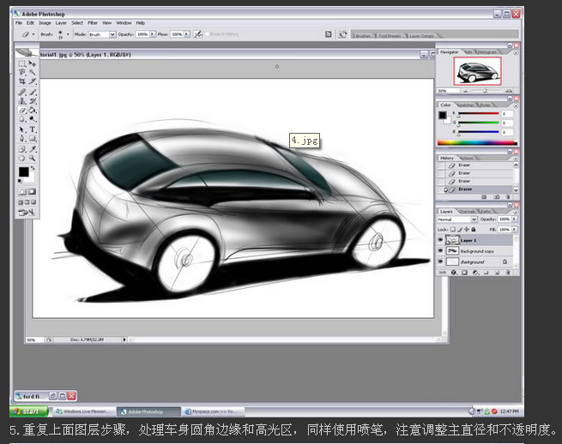
Task: Click the create new layer icon
Action: 498,273
